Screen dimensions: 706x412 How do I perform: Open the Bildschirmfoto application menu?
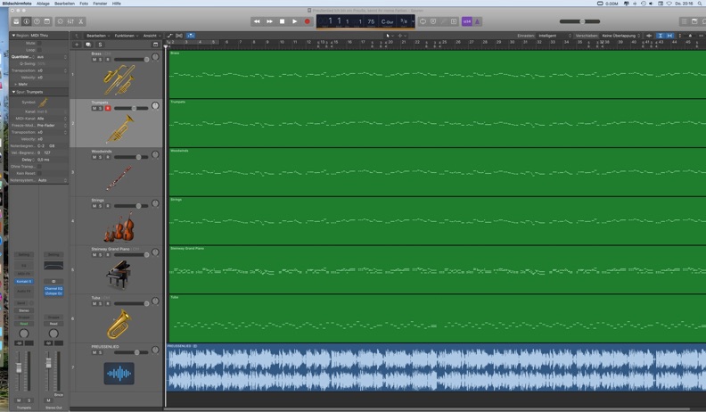17,4
